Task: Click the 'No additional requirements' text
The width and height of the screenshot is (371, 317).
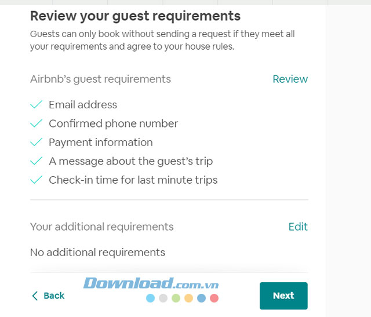Action: pos(97,253)
